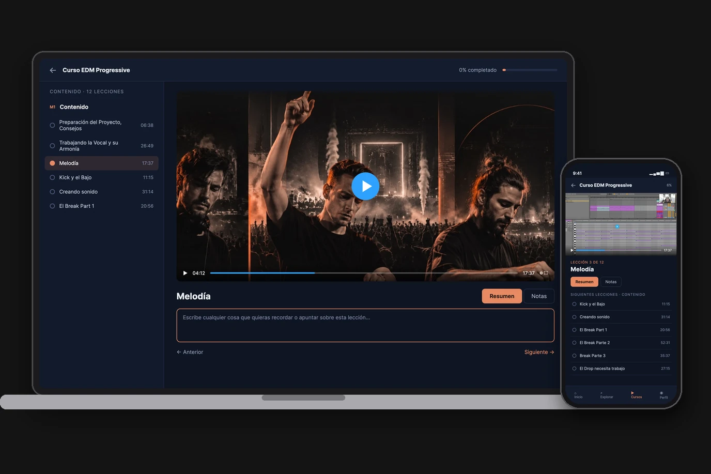Open Perfil in the phone bottom bar
711x474 pixels.
pos(663,395)
